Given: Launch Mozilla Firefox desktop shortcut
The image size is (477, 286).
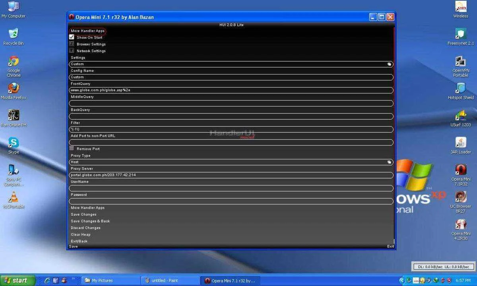Looking at the screenshot, I should [x=14, y=91].
